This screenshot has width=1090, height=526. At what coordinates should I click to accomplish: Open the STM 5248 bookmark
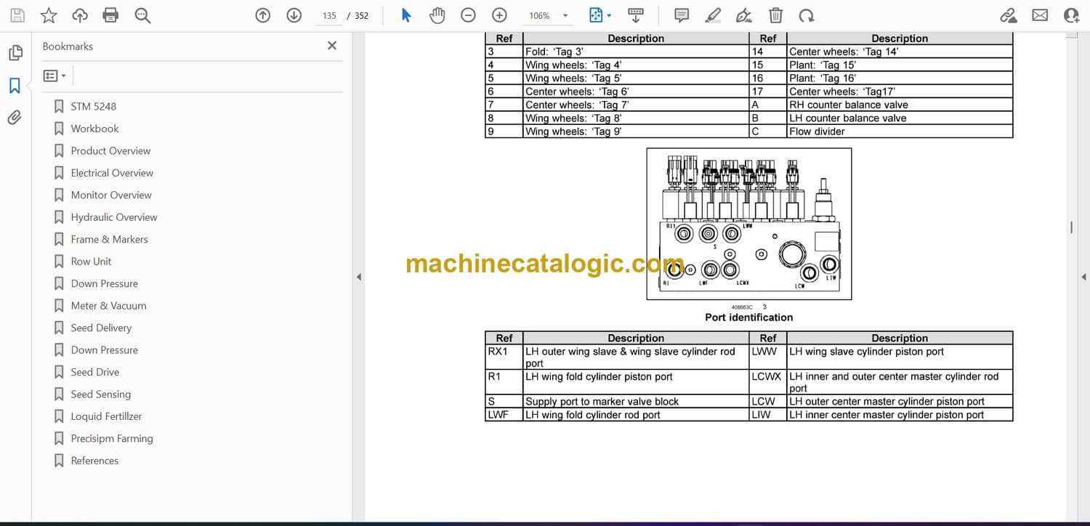coord(93,106)
